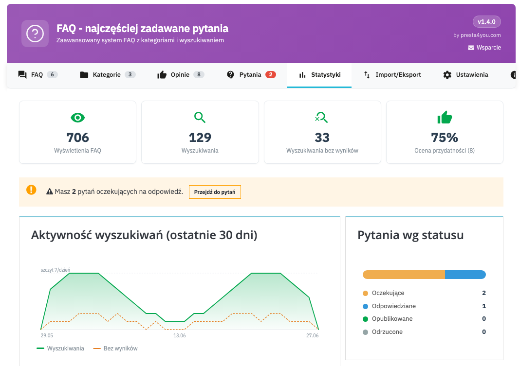Click the Odpowiedziane status label

[393, 306]
